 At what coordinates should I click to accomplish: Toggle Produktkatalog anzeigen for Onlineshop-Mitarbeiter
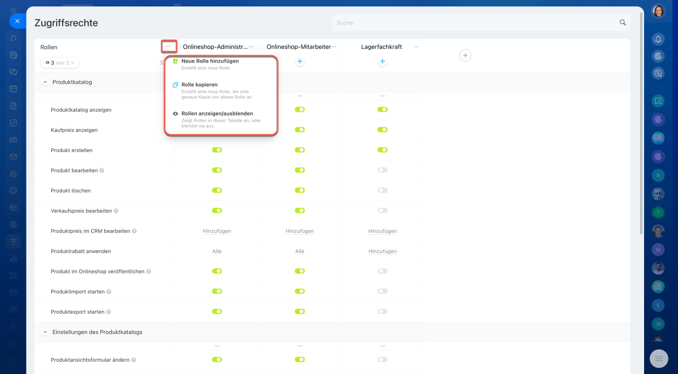(300, 110)
